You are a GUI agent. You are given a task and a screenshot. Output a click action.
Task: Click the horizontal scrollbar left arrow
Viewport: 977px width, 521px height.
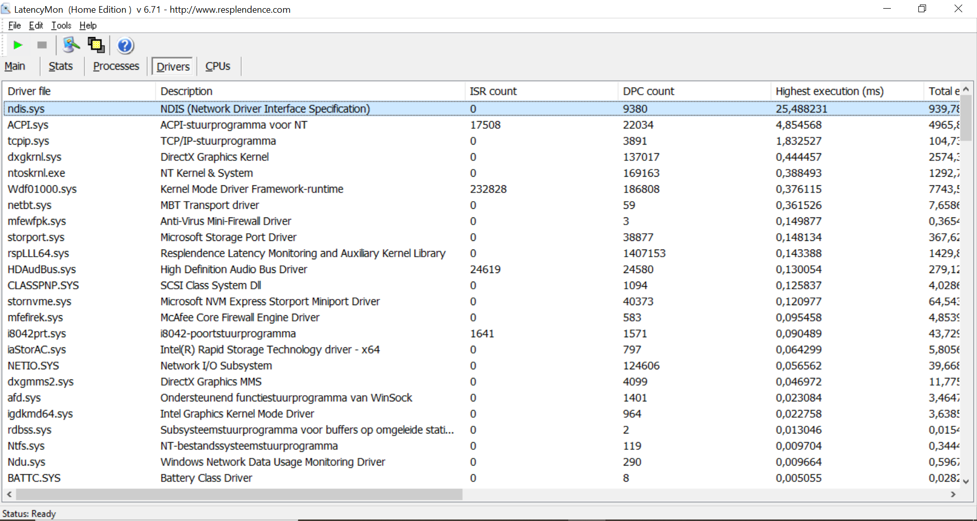(9, 494)
